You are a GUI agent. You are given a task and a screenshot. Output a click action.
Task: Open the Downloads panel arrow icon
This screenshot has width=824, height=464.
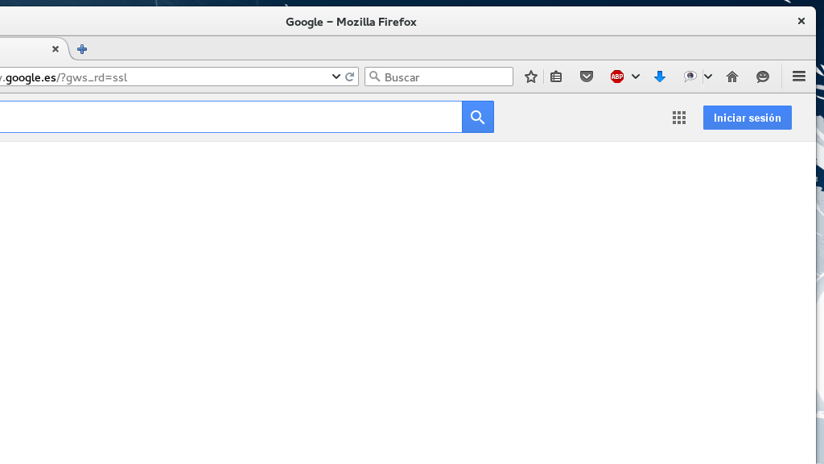click(660, 76)
